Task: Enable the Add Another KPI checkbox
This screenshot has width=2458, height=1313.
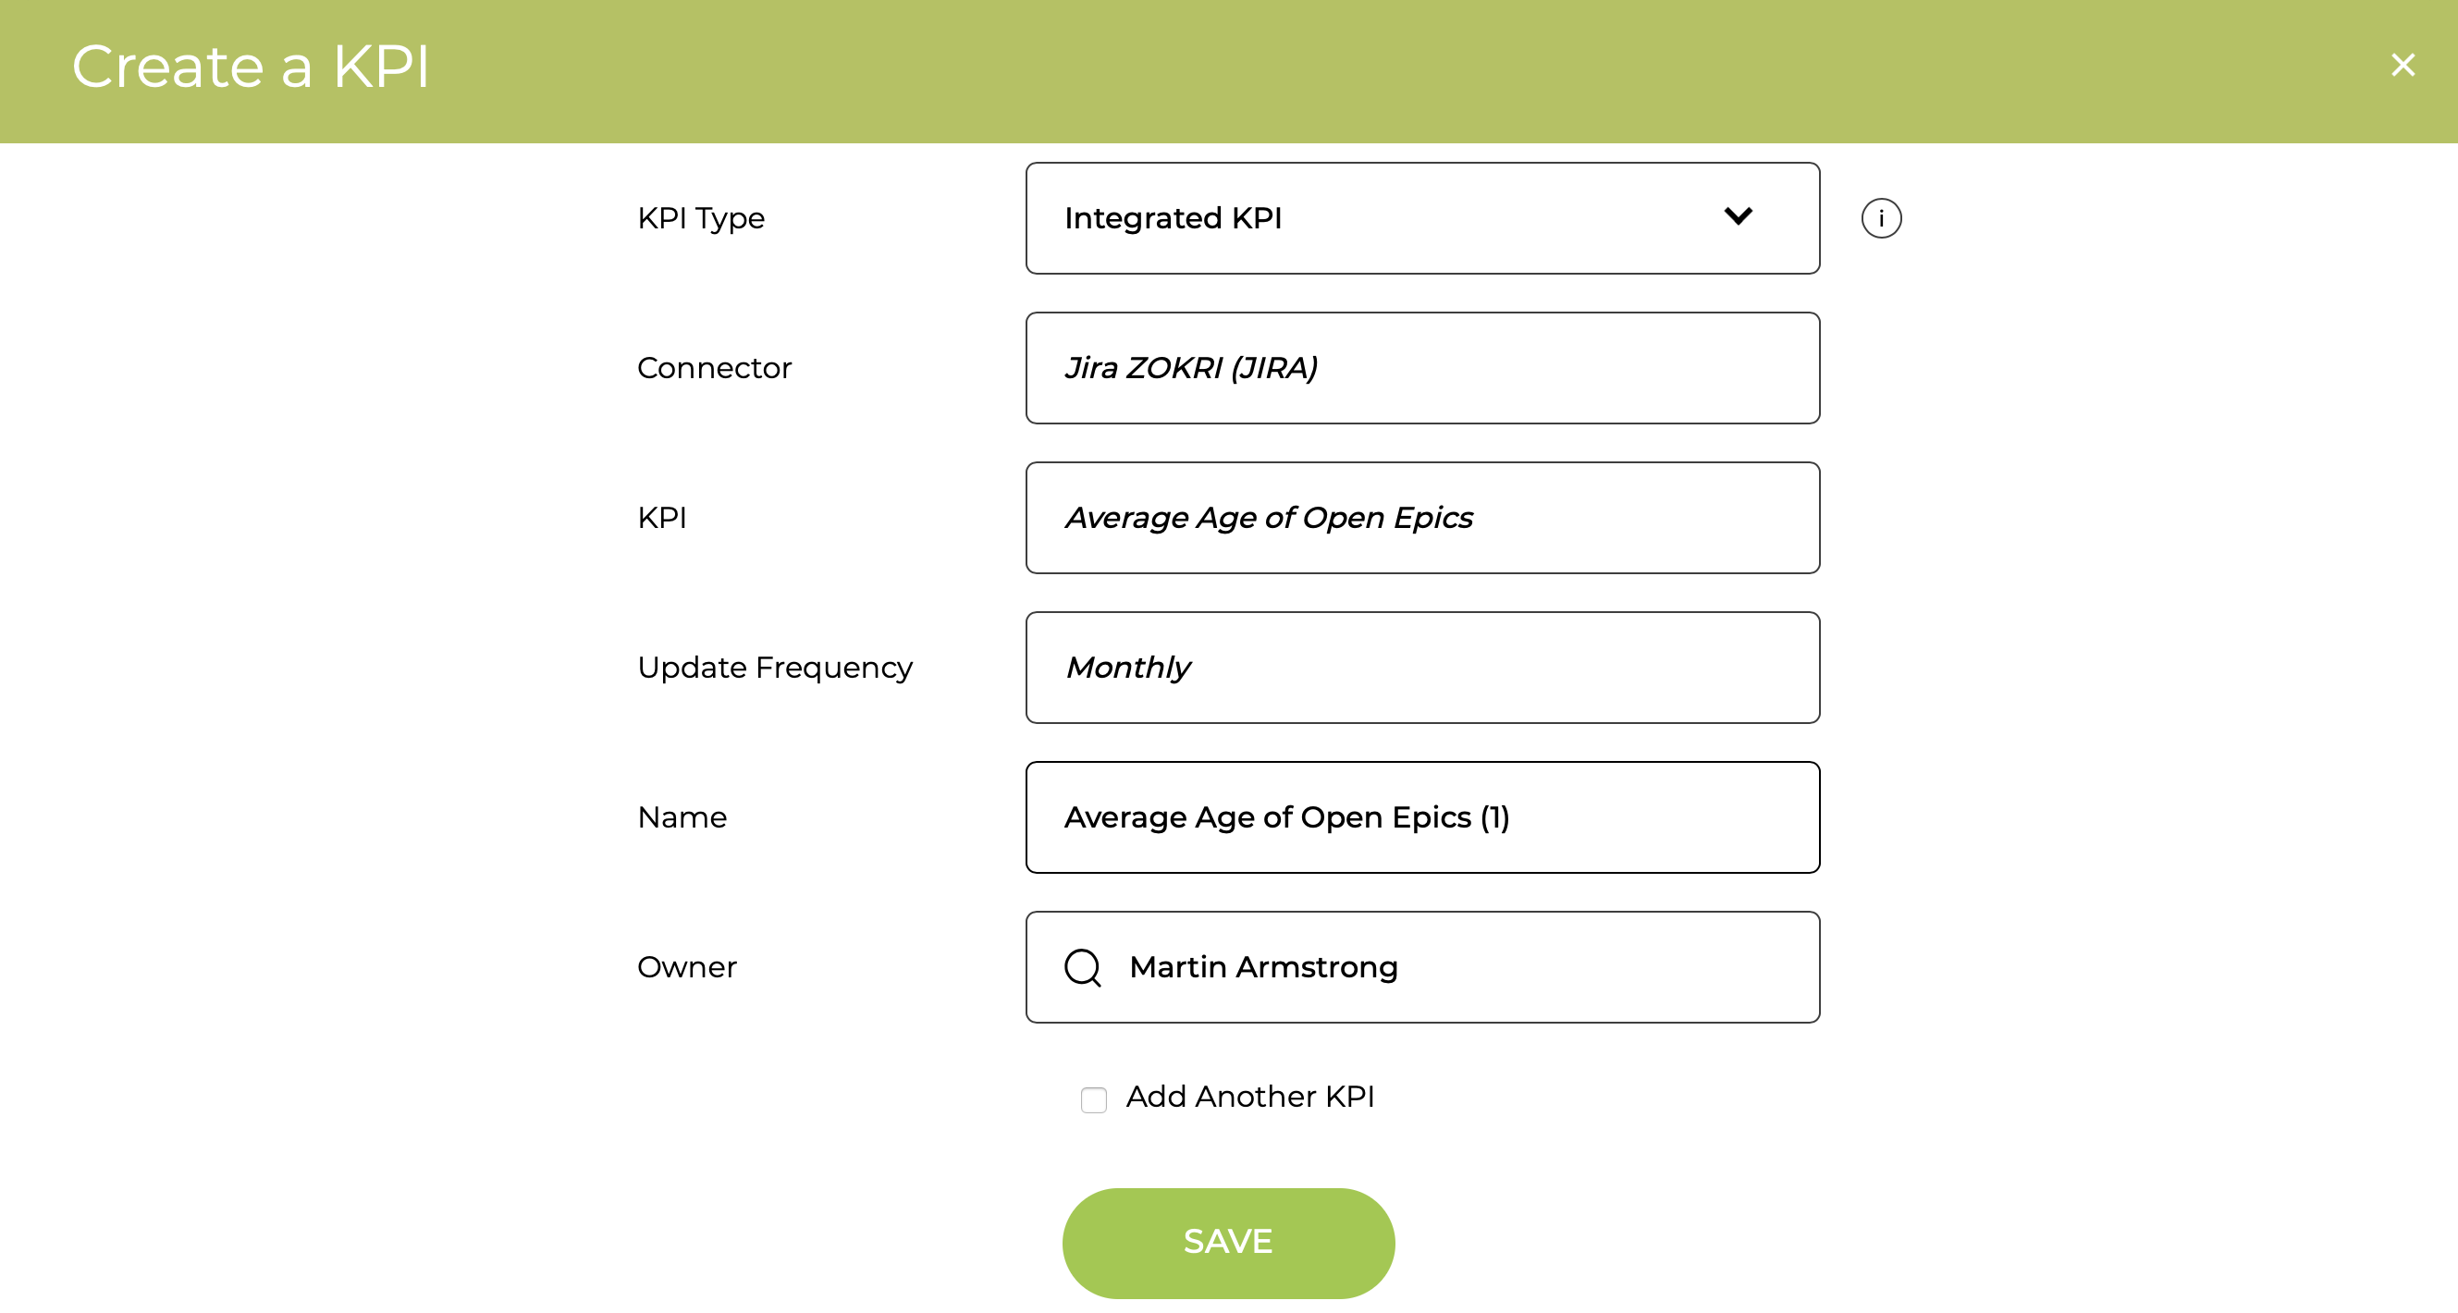Action: click(x=1093, y=1100)
